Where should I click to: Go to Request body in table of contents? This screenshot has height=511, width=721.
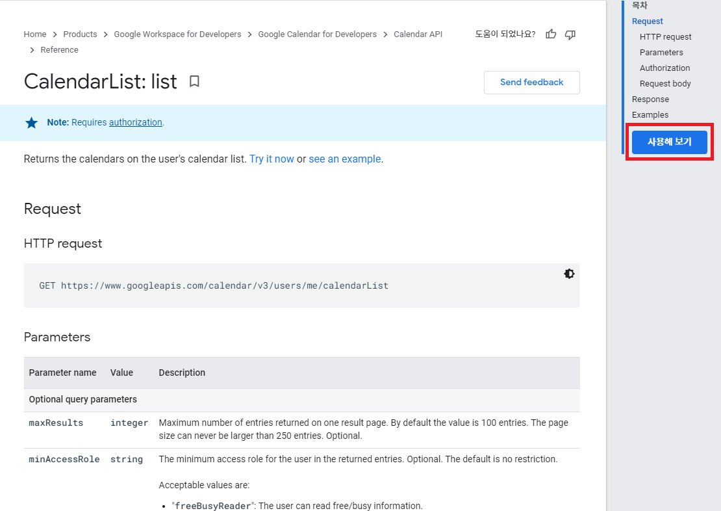click(x=665, y=84)
